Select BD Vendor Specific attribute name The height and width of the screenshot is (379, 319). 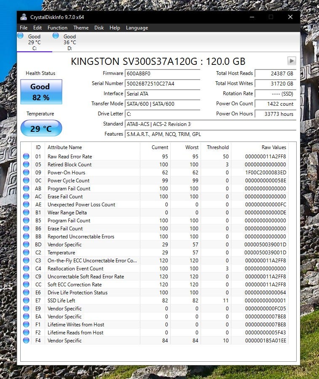[64, 245]
